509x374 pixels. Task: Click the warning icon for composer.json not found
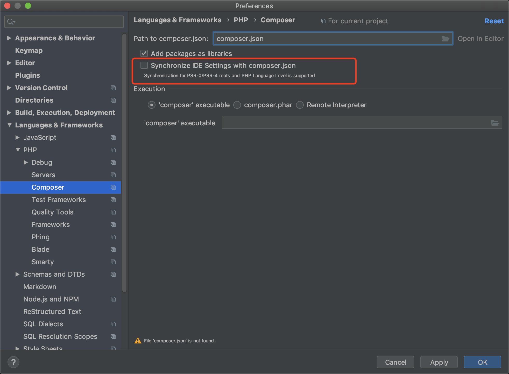click(x=138, y=341)
